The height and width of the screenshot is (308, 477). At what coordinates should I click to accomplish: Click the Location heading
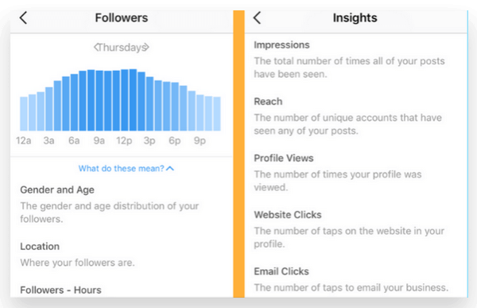(x=40, y=247)
